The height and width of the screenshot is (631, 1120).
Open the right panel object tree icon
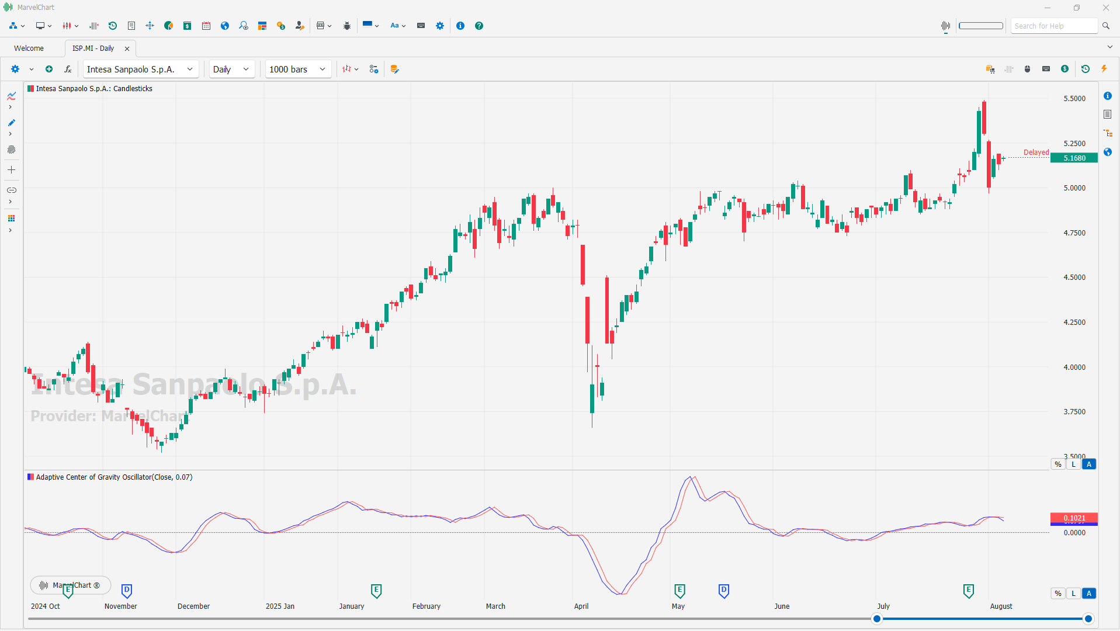coord(1108,133)
